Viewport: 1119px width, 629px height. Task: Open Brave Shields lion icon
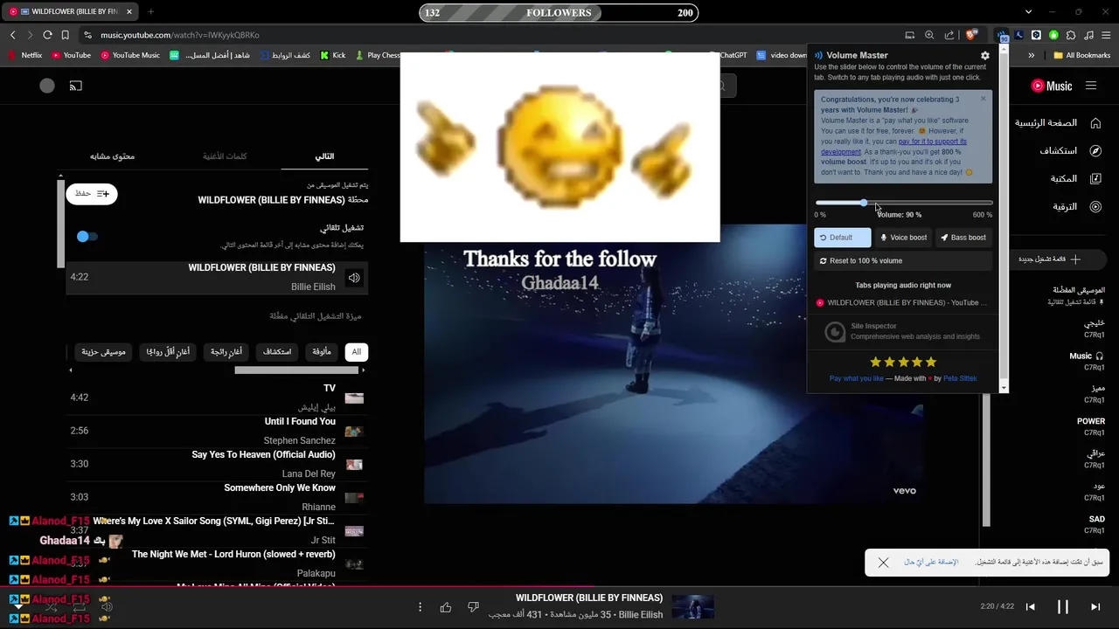coord(971,35)
